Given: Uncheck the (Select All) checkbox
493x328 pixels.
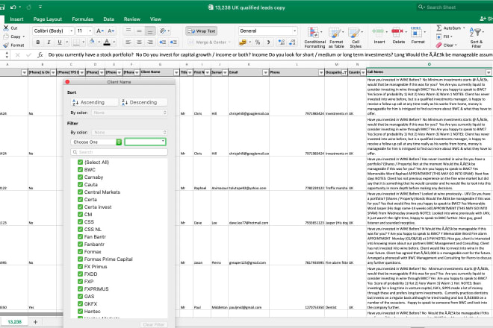Looking at the screenshot, I should tap(80, 163).
